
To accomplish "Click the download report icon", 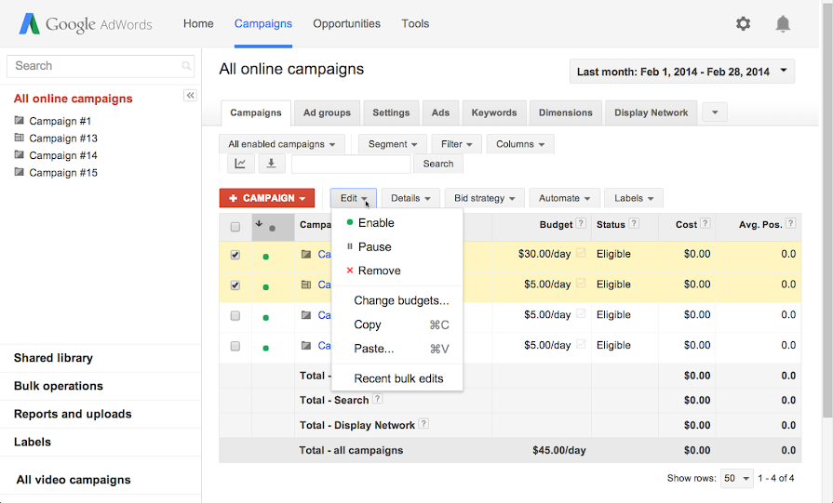I will 271,164.
